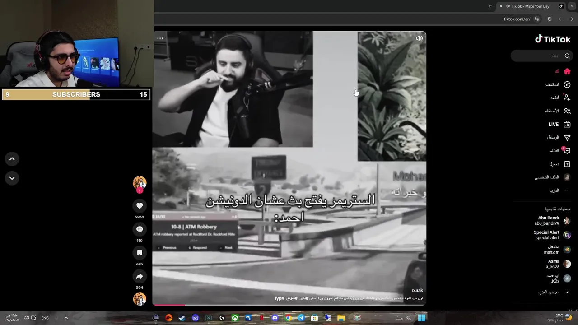Like the video with heart icon
Image resolution: width=578 pixels, height=325 pixels.
pyautogui.click(x=140, y=206)
